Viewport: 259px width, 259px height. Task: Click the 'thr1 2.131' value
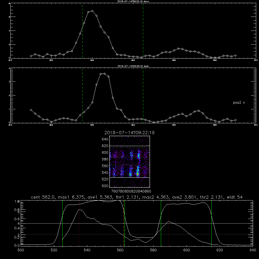(127, 197)
